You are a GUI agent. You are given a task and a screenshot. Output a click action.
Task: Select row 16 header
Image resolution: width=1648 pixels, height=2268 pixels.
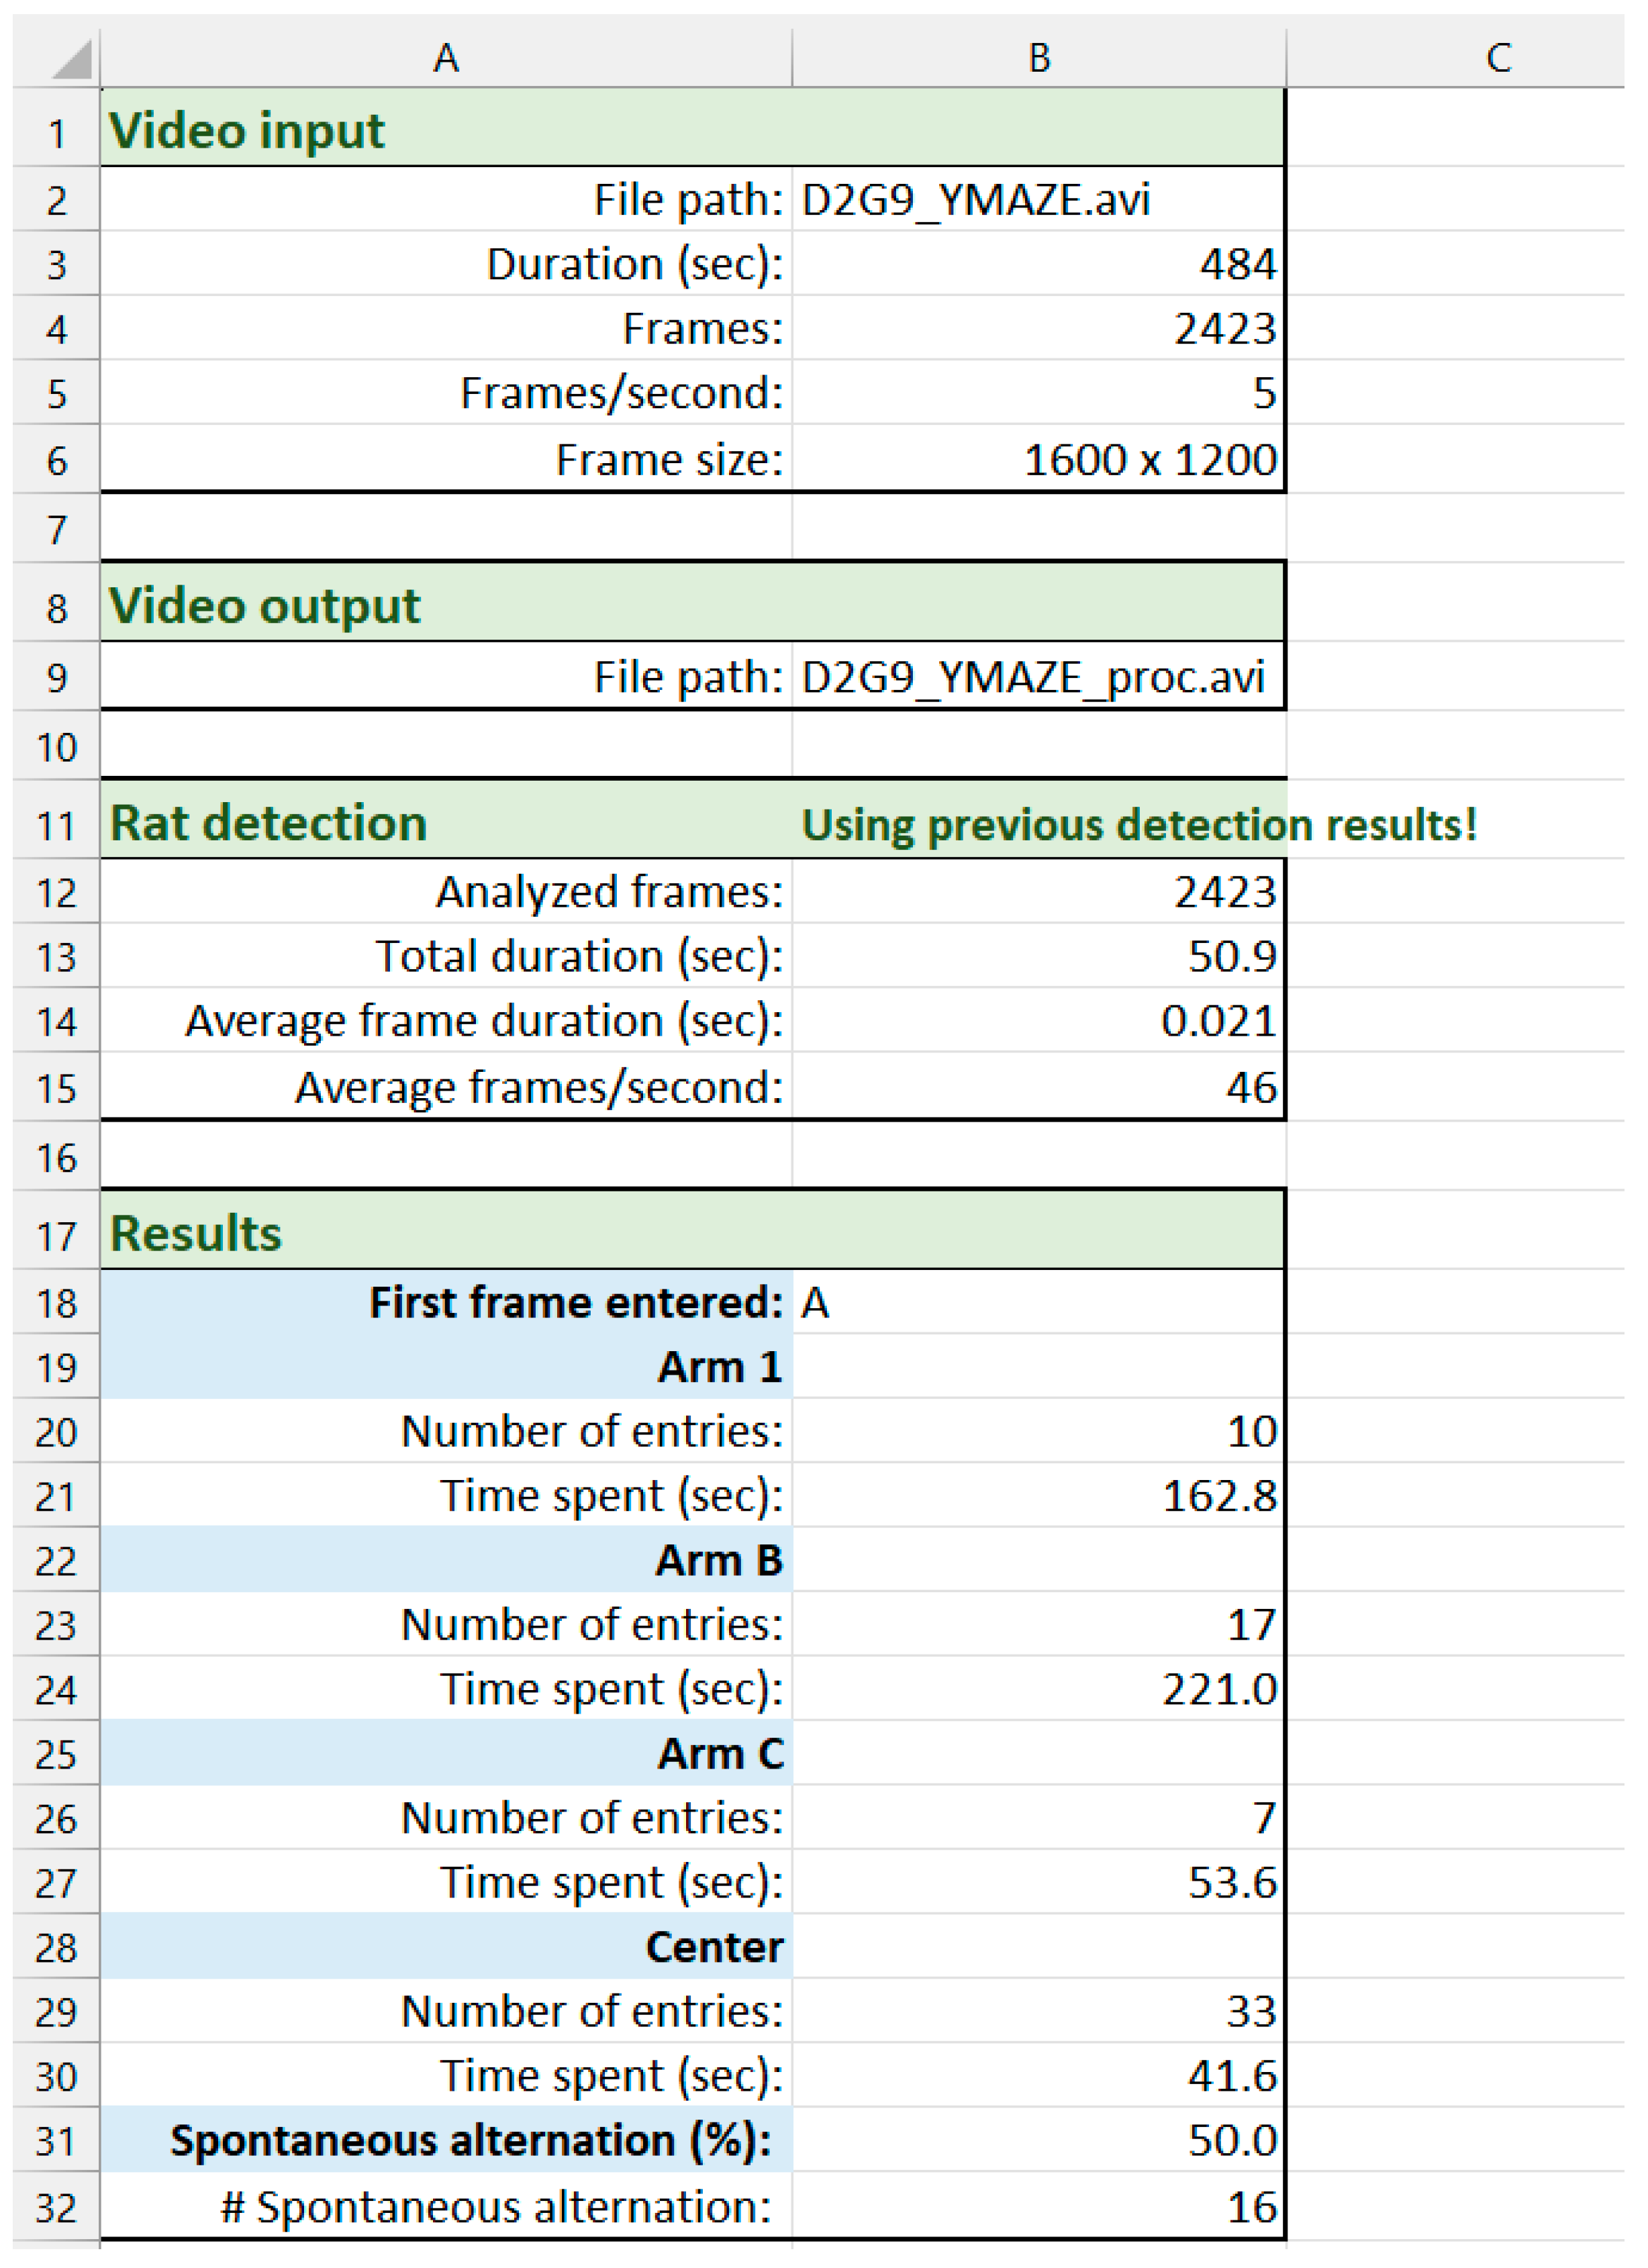tap(56, 1157)
